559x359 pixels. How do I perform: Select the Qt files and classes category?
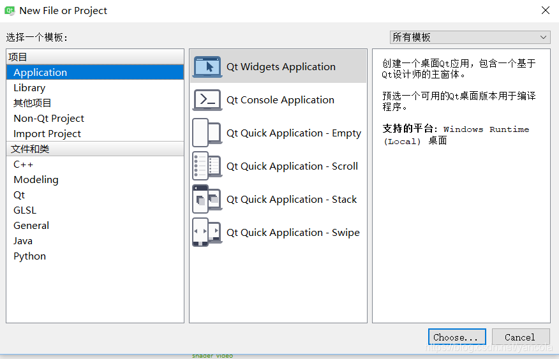click(95, 195)
